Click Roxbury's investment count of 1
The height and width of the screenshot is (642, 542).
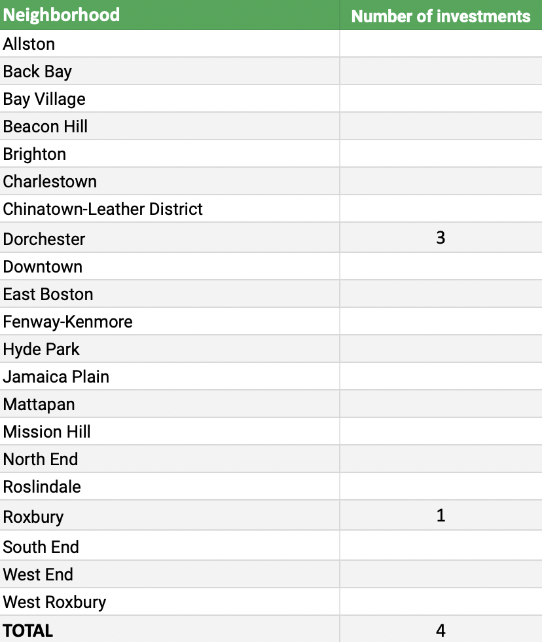coord(441,516)
